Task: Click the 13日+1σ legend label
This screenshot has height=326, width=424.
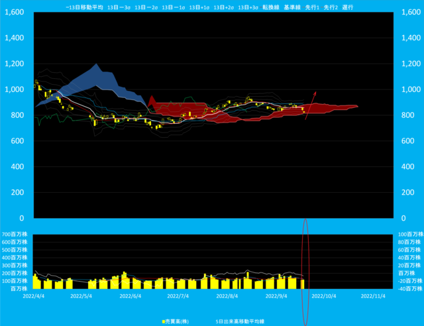Action: pyautogui.click(x=199, y=7)
